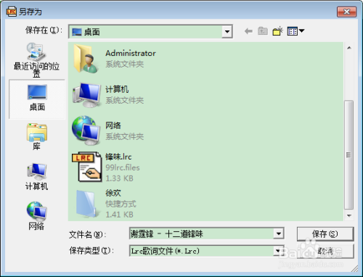Click the back arrow navigation icon

click(x=248, y=31)
